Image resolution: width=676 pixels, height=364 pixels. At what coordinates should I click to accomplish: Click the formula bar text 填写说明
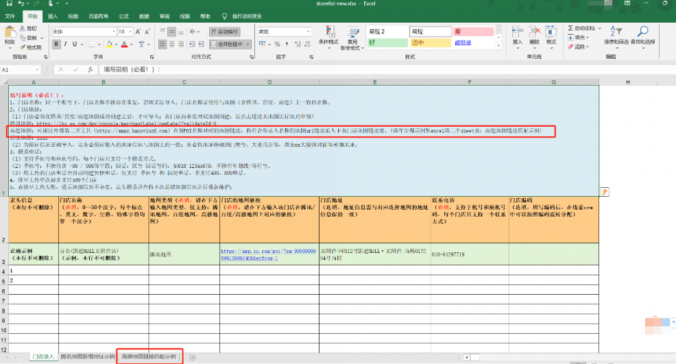(116, 69)
